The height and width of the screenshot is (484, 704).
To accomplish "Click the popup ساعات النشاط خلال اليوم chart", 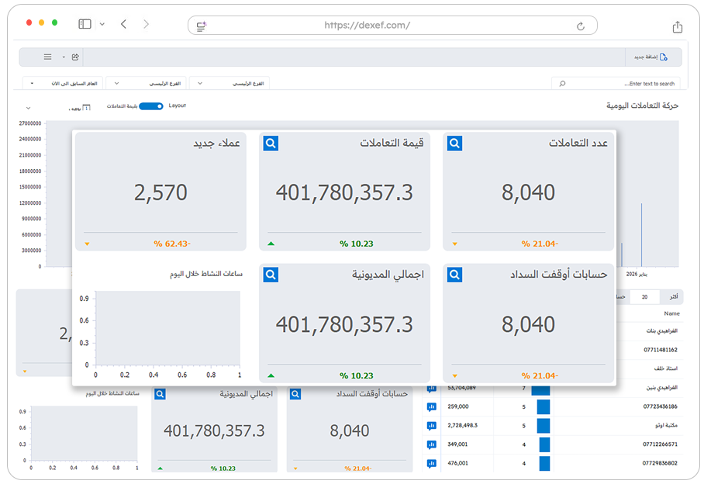I will coord(167,328).
